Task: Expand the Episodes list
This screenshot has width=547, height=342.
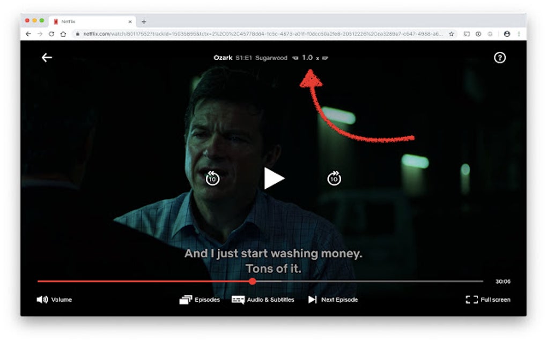Action: [206, 300]
